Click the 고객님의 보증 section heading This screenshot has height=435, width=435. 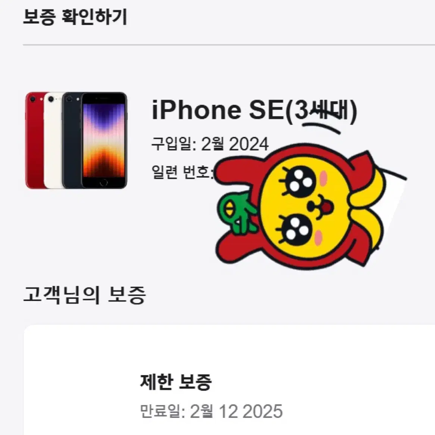click(x=84, y=295)
